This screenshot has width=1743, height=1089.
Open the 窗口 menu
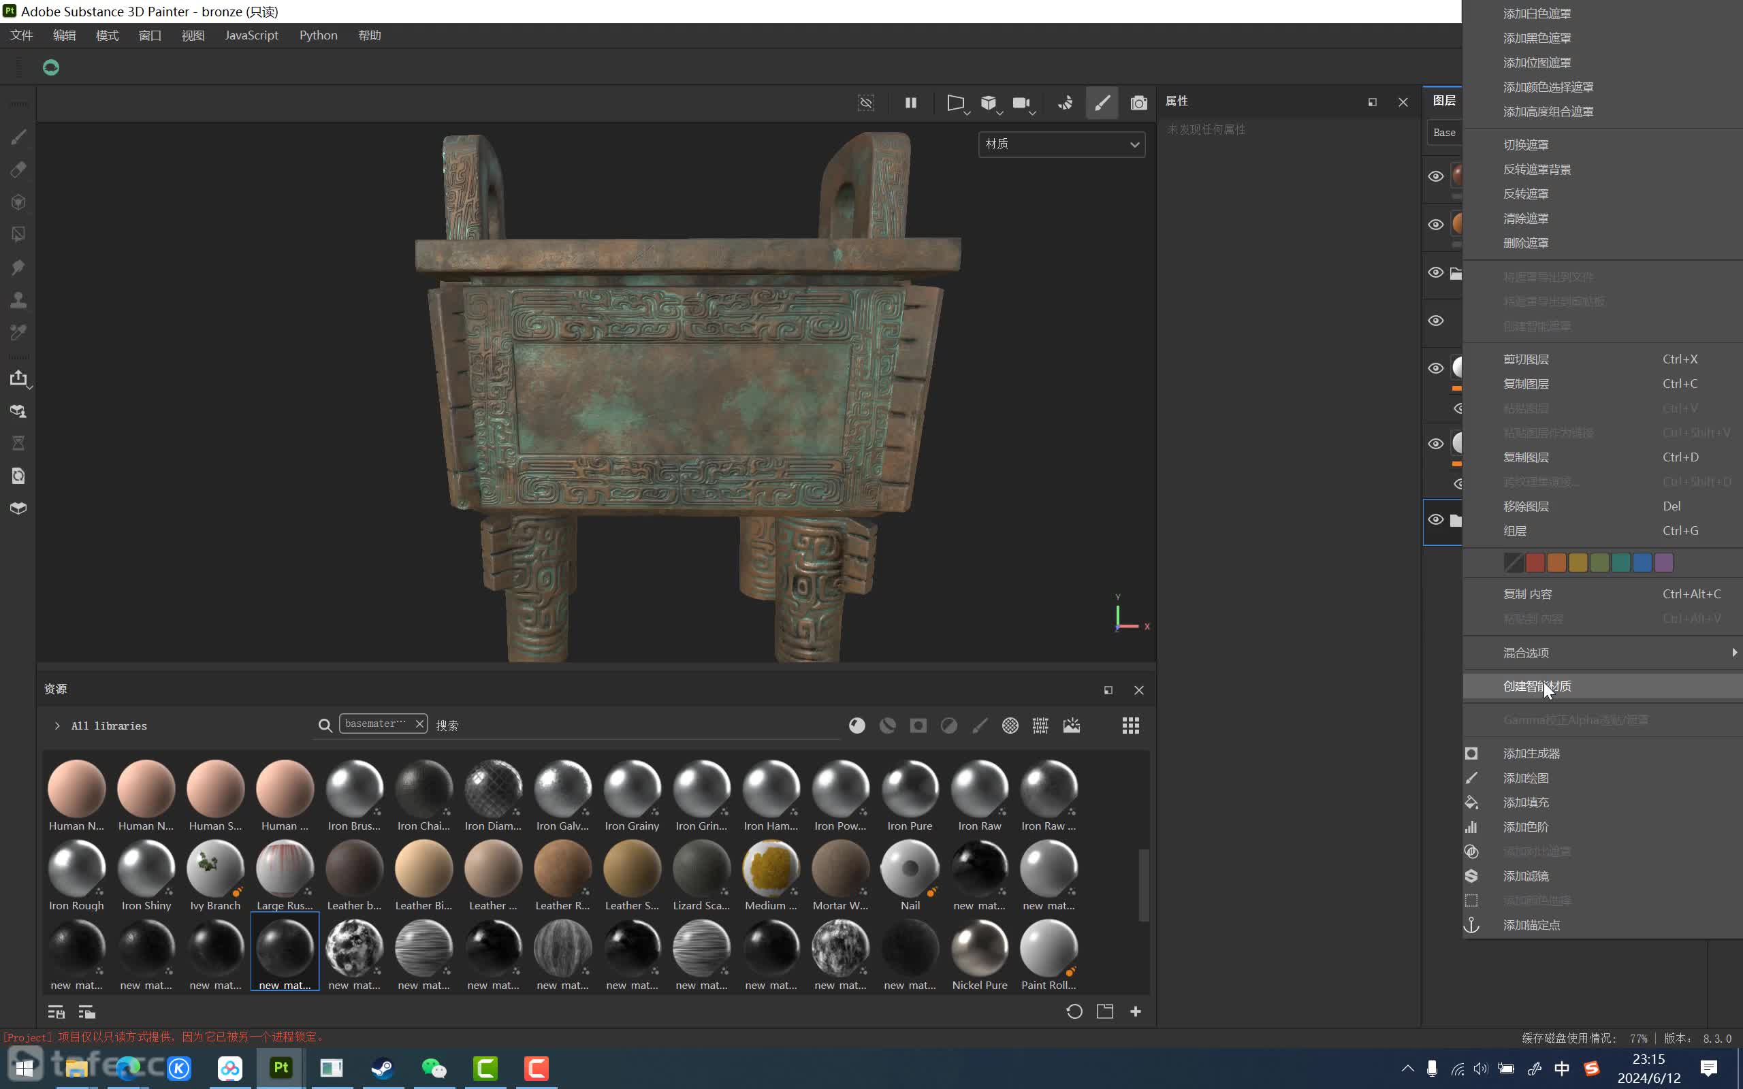(150, 35)
